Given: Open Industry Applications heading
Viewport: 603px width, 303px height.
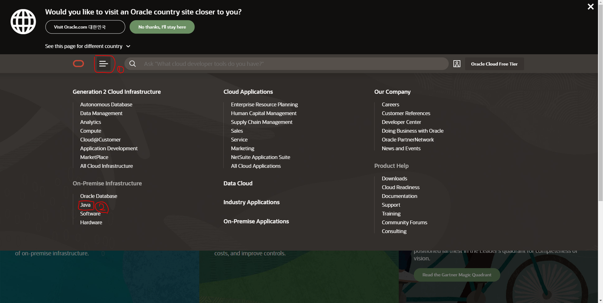Looking at the screenshot, I should 251,202.
